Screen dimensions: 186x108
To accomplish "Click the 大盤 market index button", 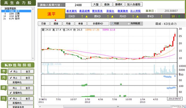I will click(x=96, y=5).
